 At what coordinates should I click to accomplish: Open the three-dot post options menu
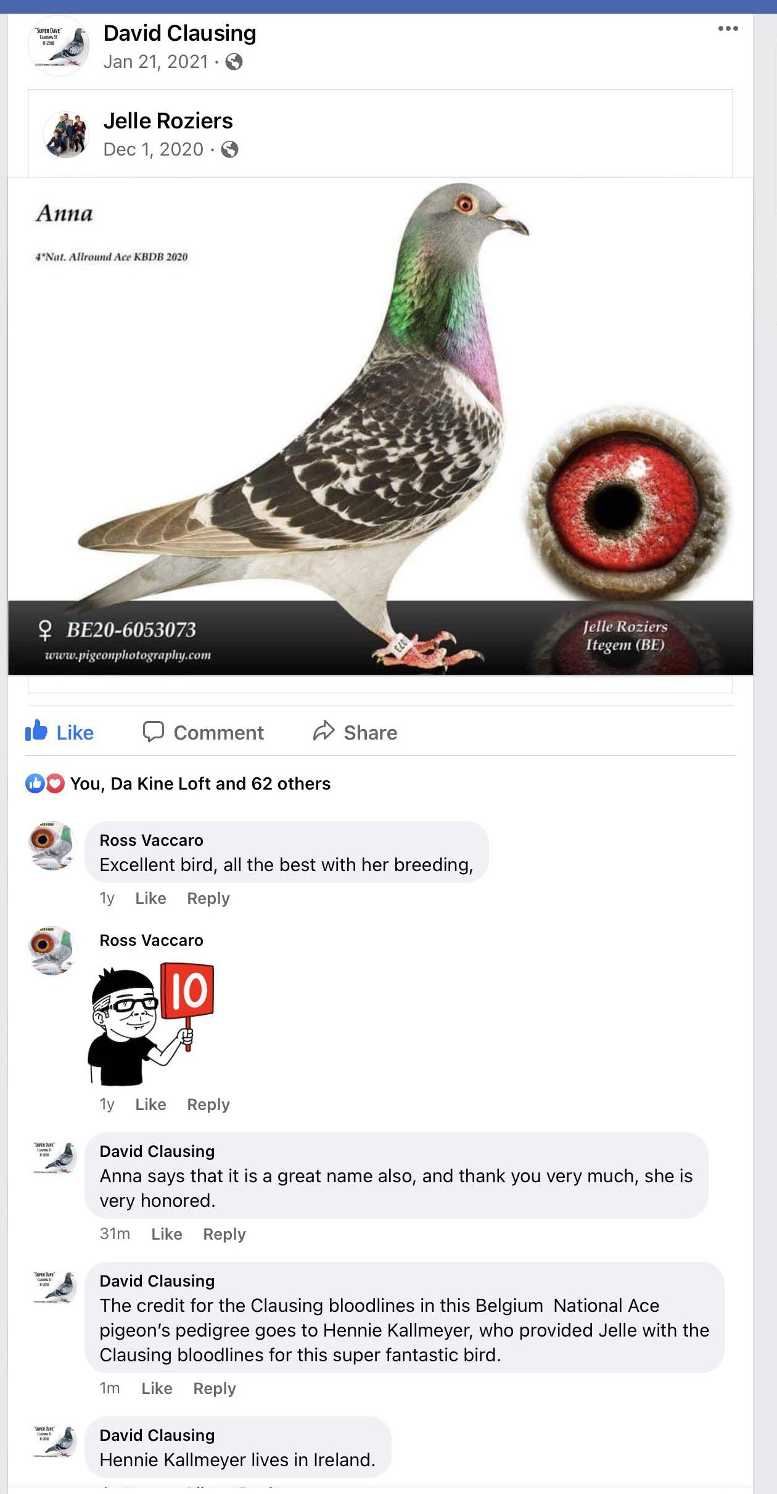728,28
